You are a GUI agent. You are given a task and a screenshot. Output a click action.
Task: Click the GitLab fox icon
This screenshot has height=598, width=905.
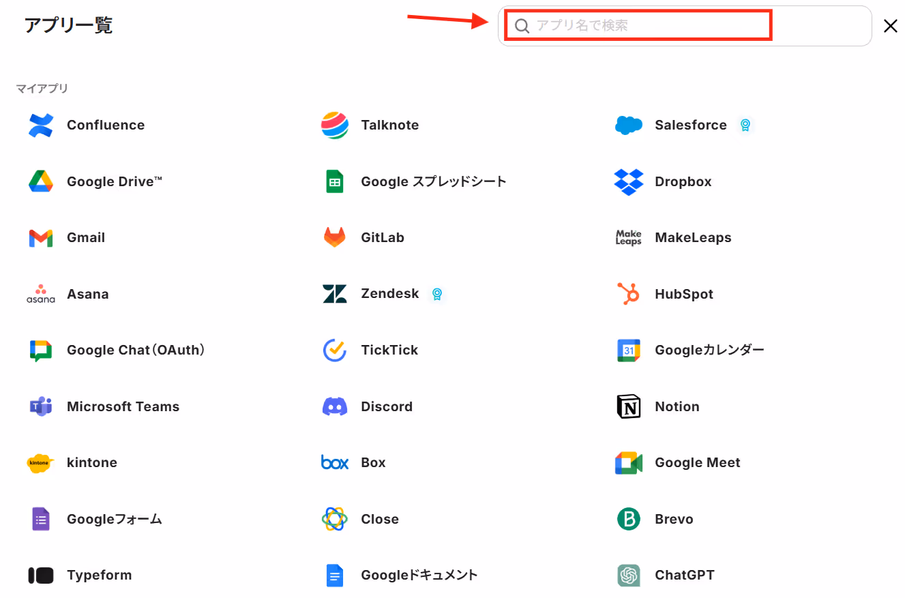pyautogui.click(x=335, y=238)
